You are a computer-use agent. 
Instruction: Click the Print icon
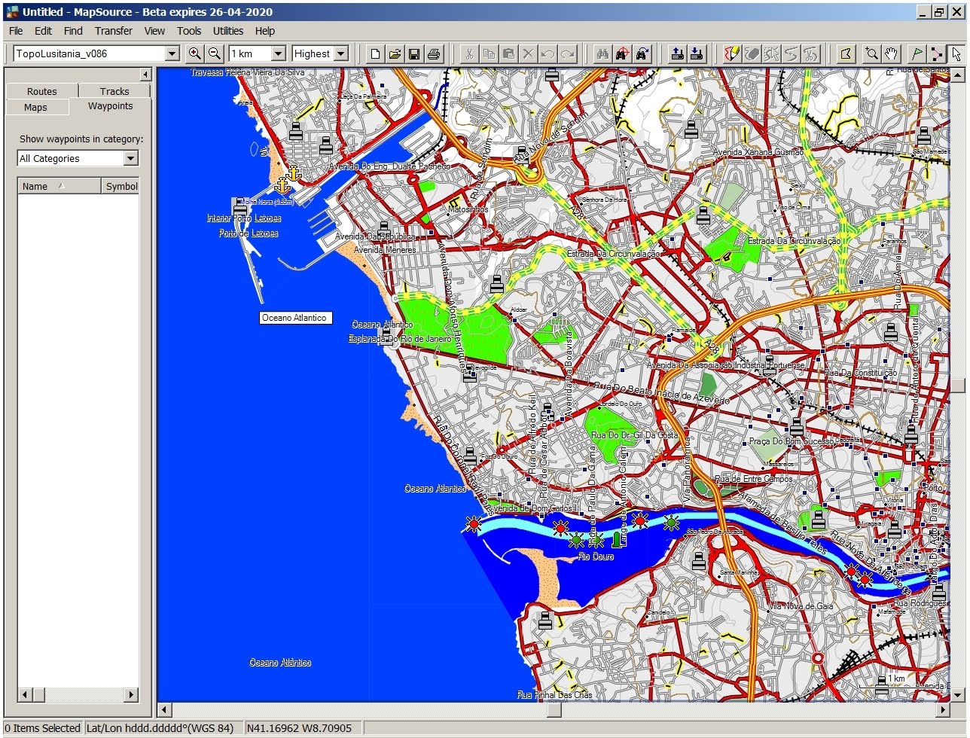[x=434, y=53]
